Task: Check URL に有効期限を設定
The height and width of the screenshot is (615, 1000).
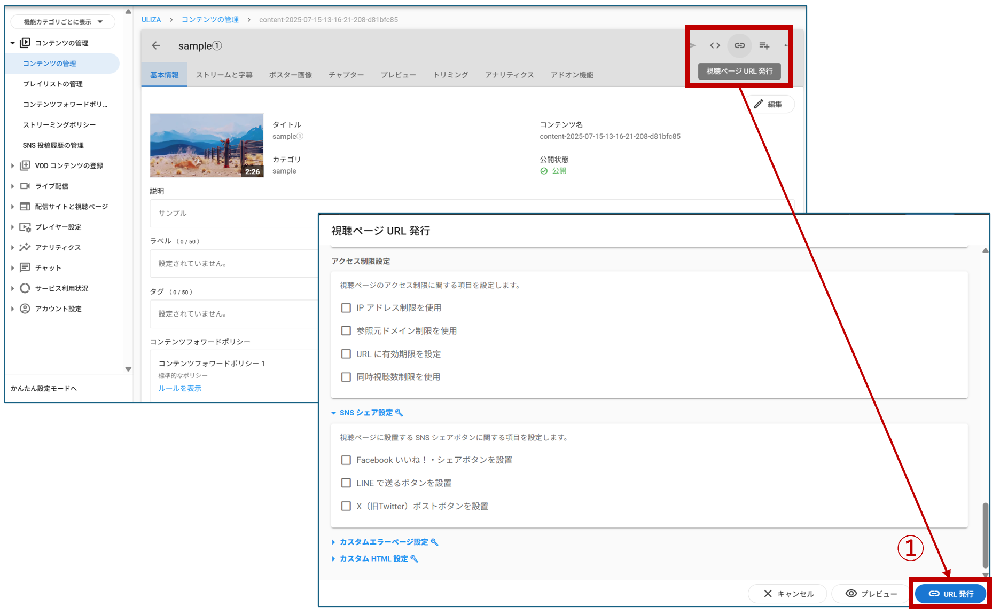Action: click(x=346, y=354)
